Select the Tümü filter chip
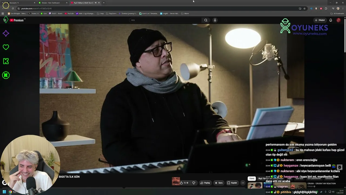This screenshot has width=346, height=195. [252, 178]
